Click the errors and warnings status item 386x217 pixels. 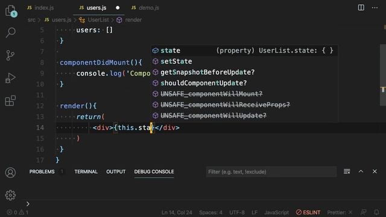pyautogui.click(x=17, y=212)
